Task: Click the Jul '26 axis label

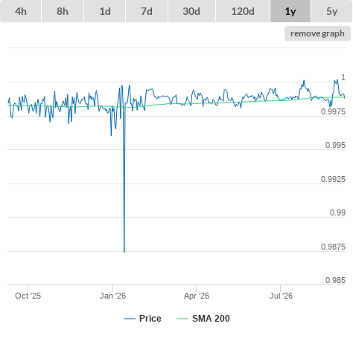Action: 281,296
